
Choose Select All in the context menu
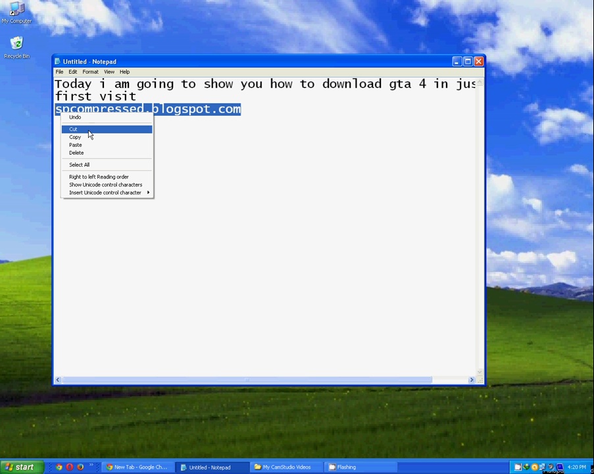(107, 165)
